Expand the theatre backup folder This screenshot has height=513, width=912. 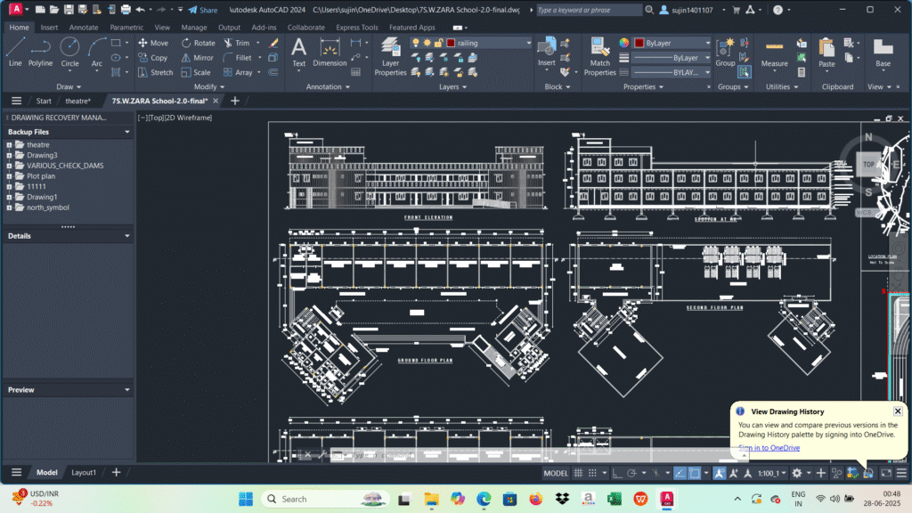pyautogui.click(x=9, y=145)
